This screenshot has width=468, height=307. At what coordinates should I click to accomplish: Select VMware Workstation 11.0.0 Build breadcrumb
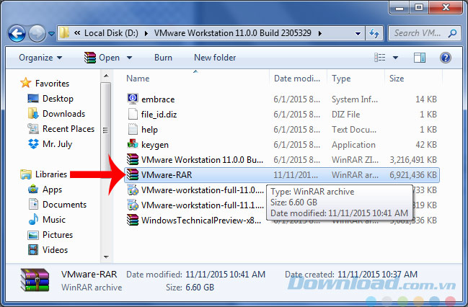coord(232,33)
